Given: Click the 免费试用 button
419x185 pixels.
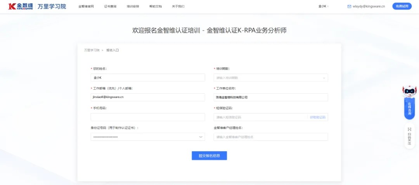Looking at the screenshot, I should (x=402, y=7).
